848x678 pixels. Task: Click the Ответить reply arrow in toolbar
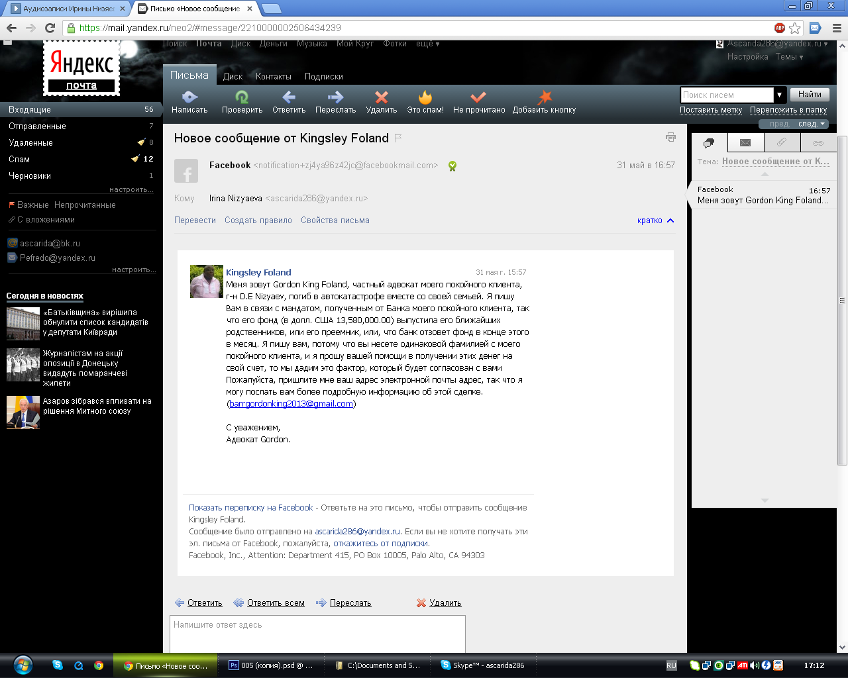[289, 98]
